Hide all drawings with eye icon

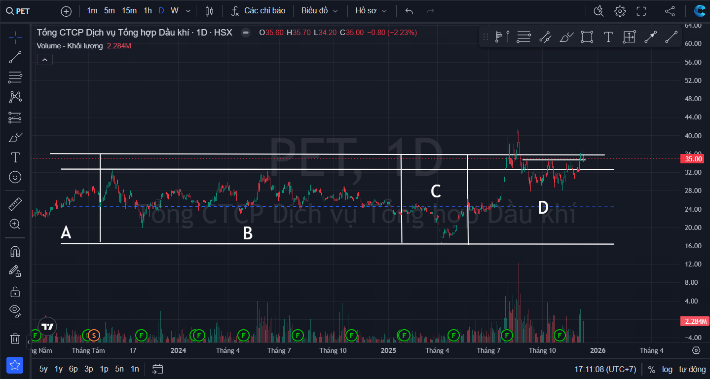(x=15, y=310)
